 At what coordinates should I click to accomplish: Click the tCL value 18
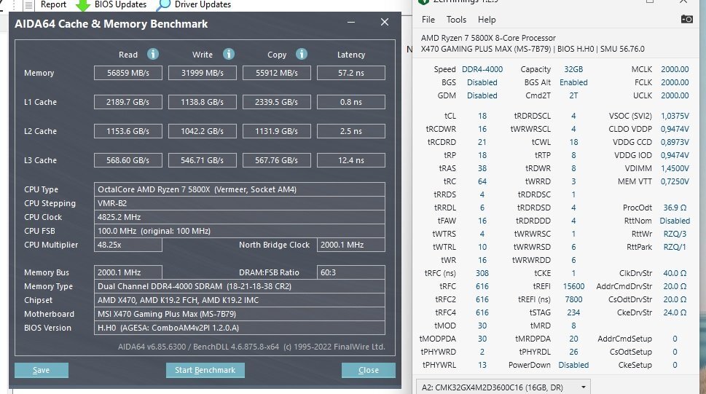click(482, 116)
